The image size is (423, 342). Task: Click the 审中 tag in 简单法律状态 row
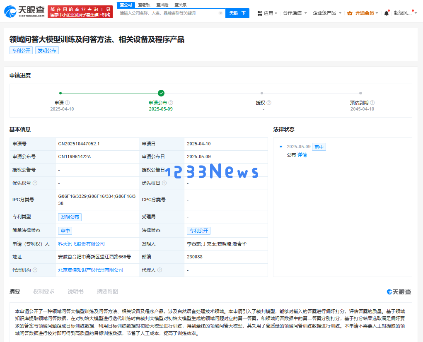[x=65, y=231]
